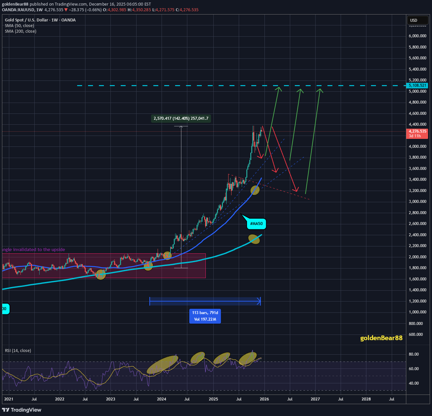
Task: Click the 113 bars, 791d measurement label
Action: pos(205,313)
